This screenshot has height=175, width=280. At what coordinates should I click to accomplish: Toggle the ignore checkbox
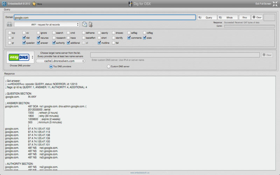coord(38,33)
